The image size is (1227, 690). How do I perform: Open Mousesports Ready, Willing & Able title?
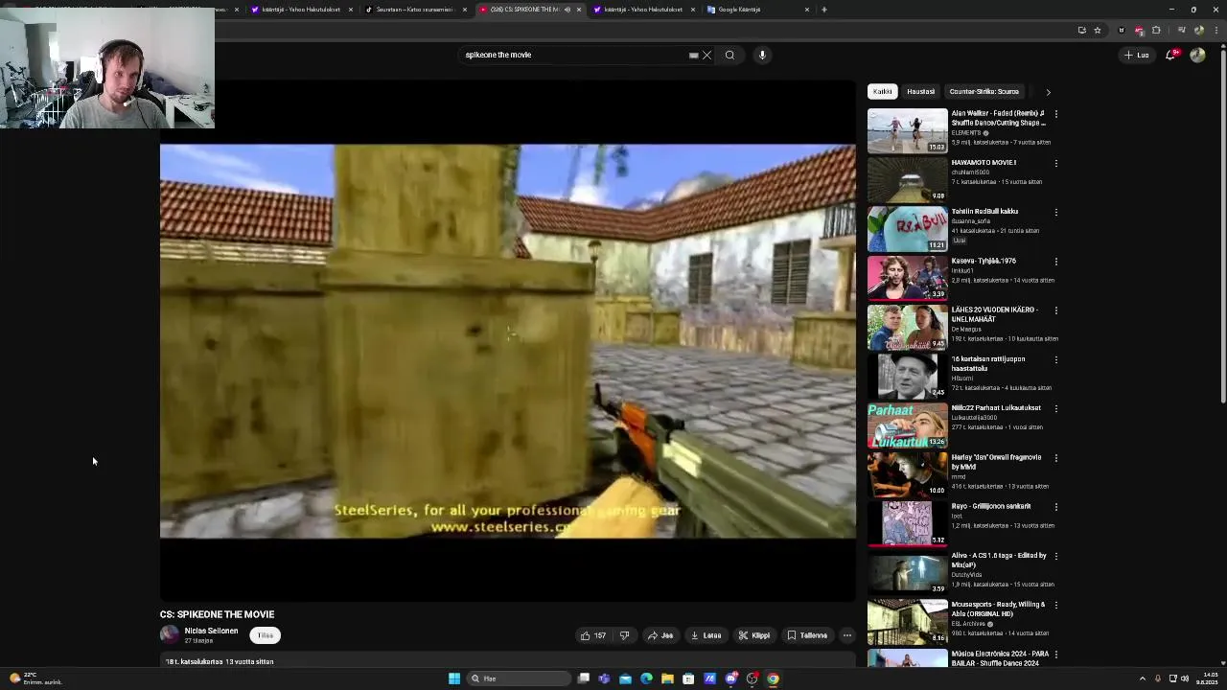pyautogui.click(x=998, y=609)
